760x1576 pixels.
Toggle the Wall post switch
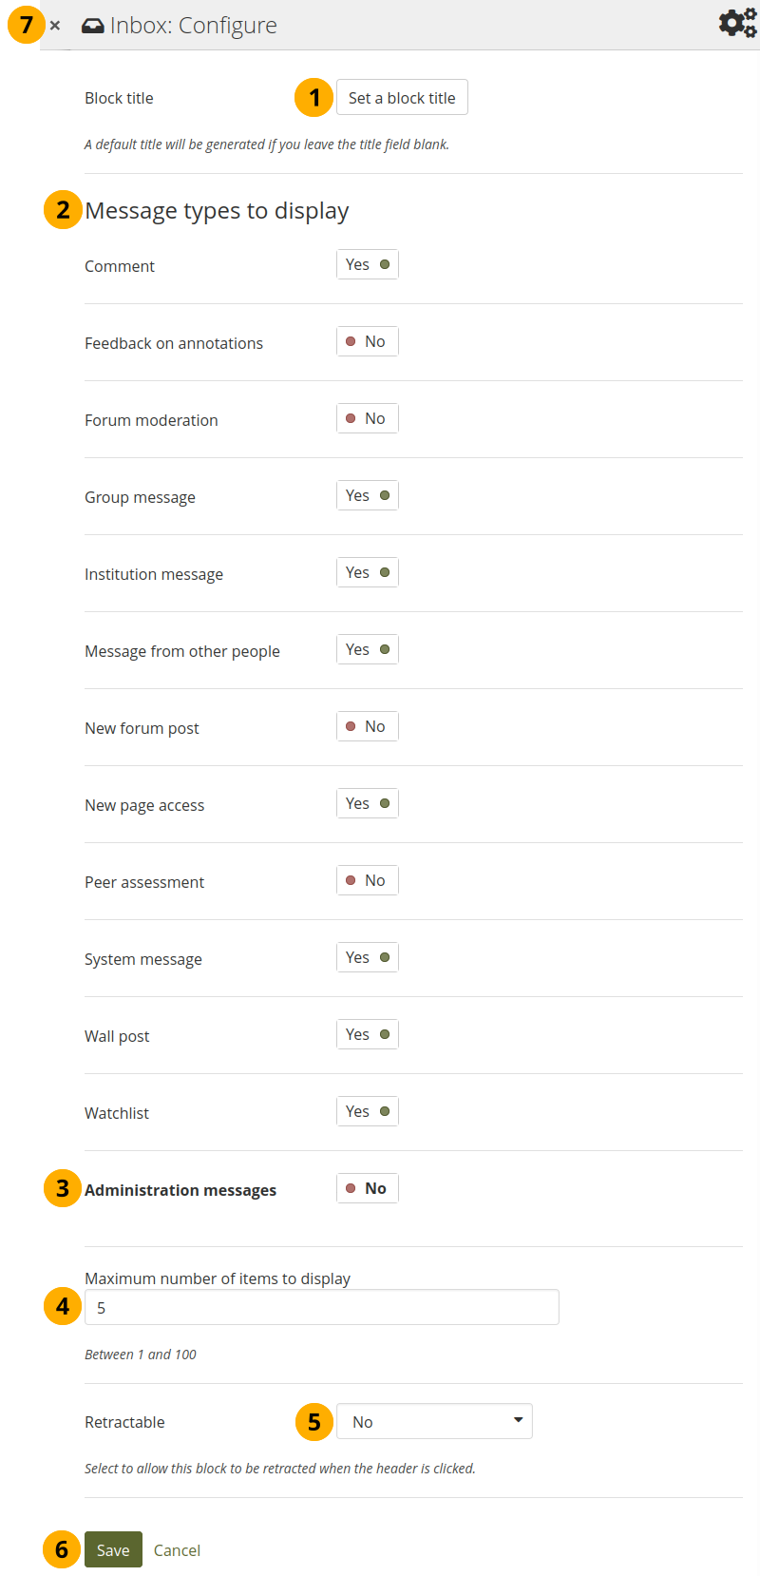[x=368, y=1035]
